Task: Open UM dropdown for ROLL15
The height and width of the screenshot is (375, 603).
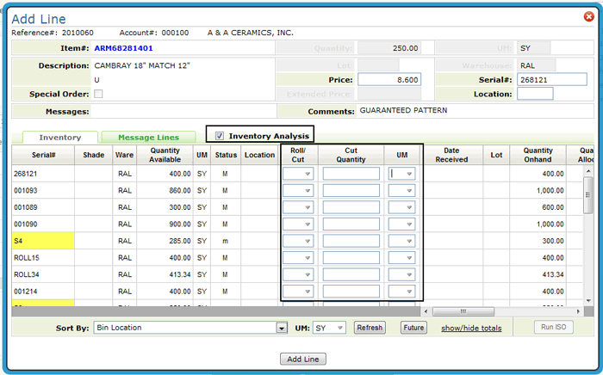Action: pyautogui.click(x=401, y=257)
